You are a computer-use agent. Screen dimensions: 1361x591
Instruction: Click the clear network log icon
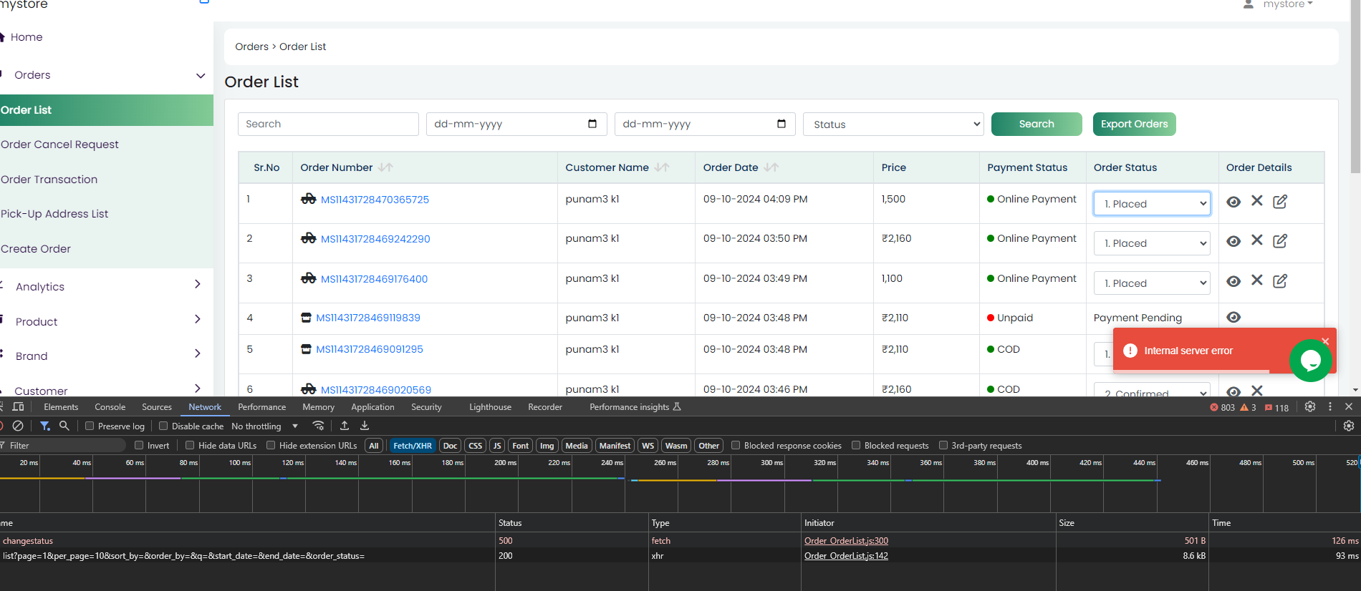click(19, 426)
